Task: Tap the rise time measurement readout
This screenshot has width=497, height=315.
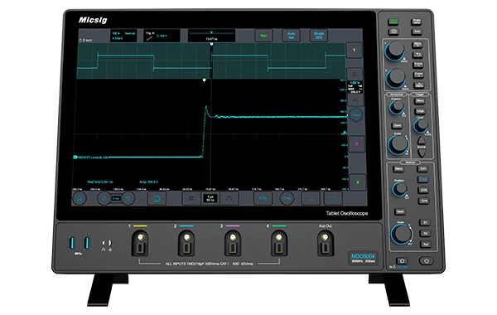Action: [100, 182]
